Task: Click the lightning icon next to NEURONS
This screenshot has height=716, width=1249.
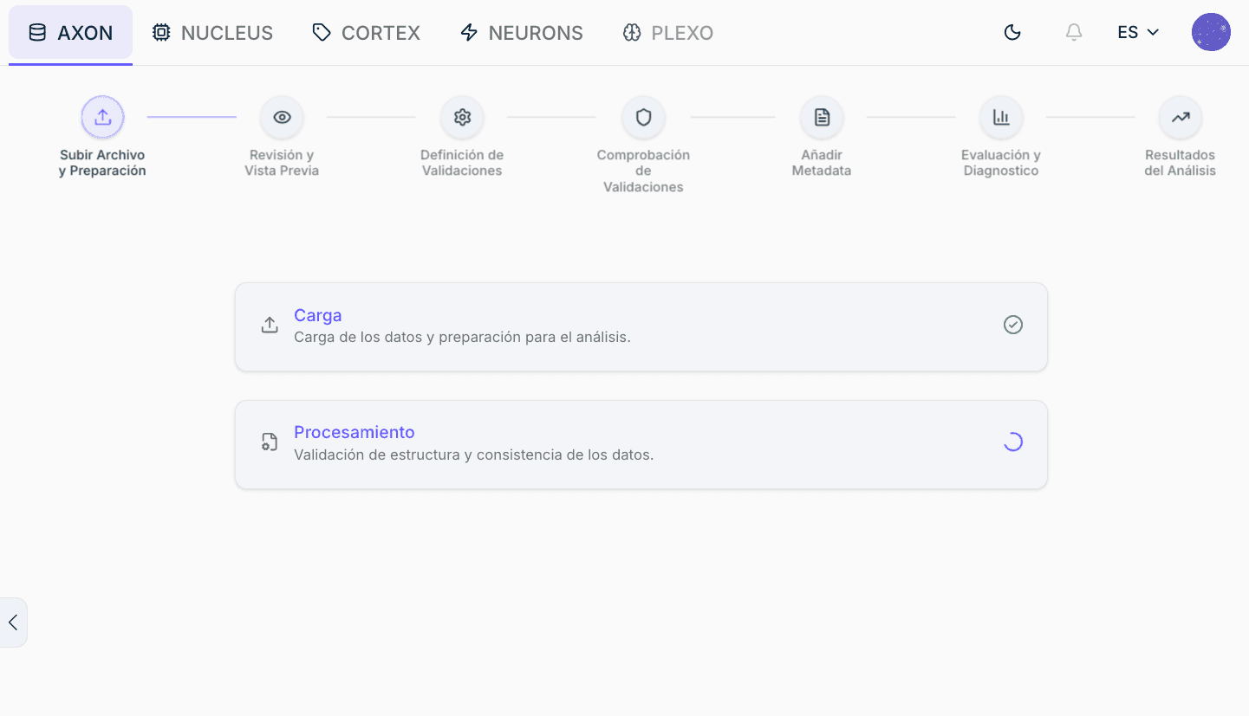Action: tap(469, 33)
